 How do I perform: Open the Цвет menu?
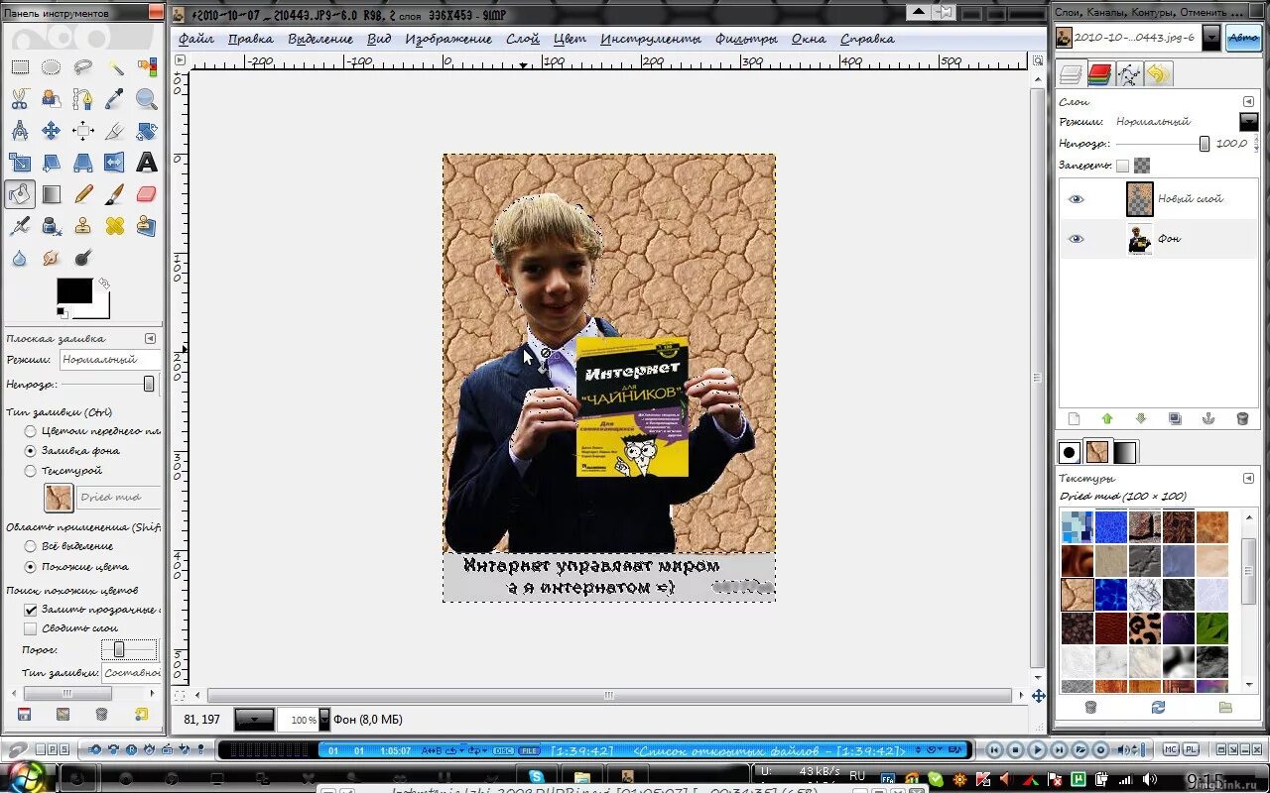[571, 39]
